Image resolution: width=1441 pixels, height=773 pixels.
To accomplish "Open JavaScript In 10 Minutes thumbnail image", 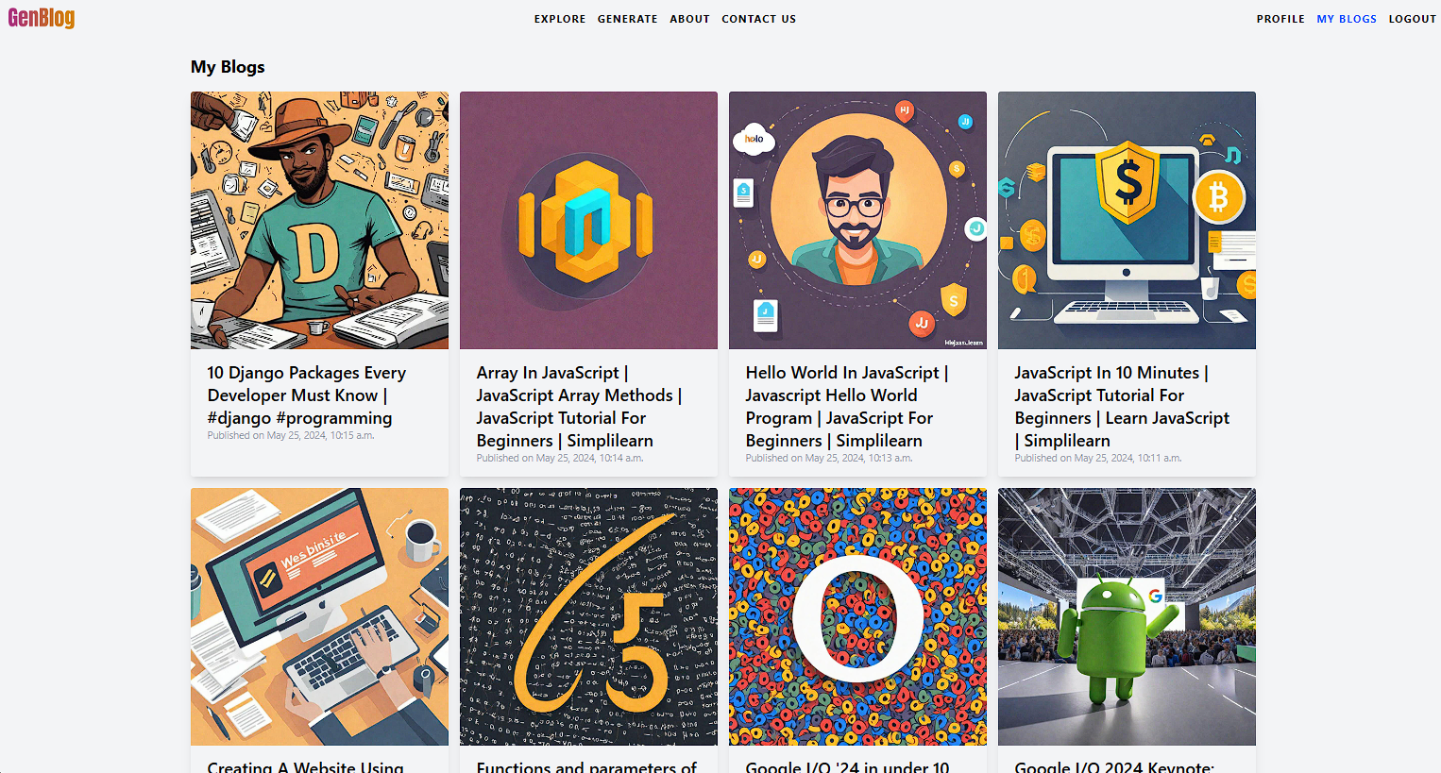I will 1127,220.
